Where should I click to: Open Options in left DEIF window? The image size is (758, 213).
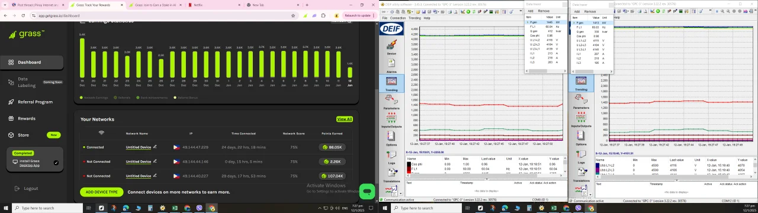(391, 139)
